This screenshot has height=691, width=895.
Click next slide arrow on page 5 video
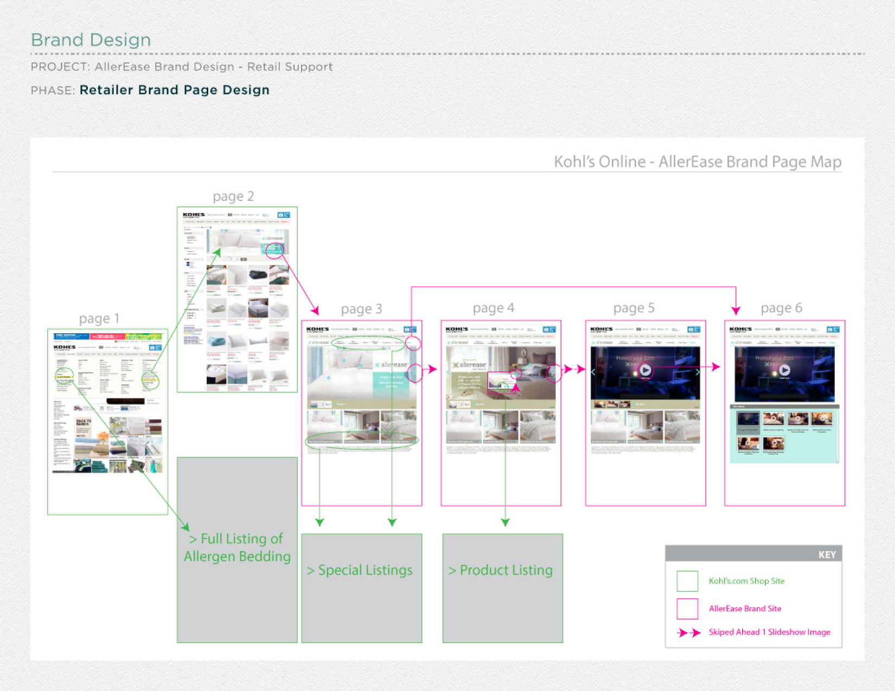697,372
